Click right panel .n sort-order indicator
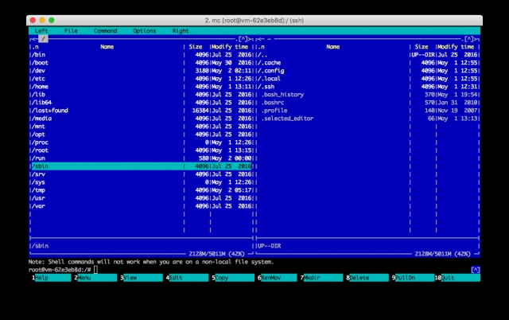 tap(261, 47)
